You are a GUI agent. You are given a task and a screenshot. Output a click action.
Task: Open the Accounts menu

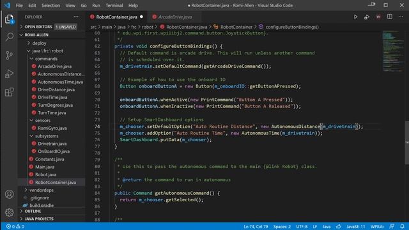point(9,194)
